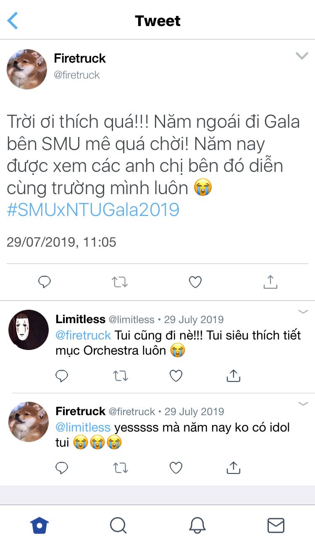Screen dimensions: 315x545
Task: Like the Limitless reply about Orchestra
Action: [x=176, y=376]
